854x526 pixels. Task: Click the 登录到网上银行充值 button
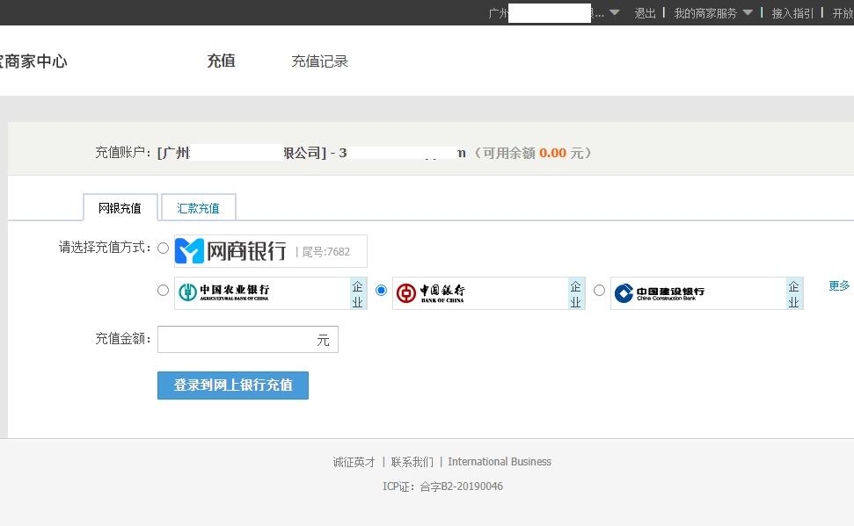point(232,385)
